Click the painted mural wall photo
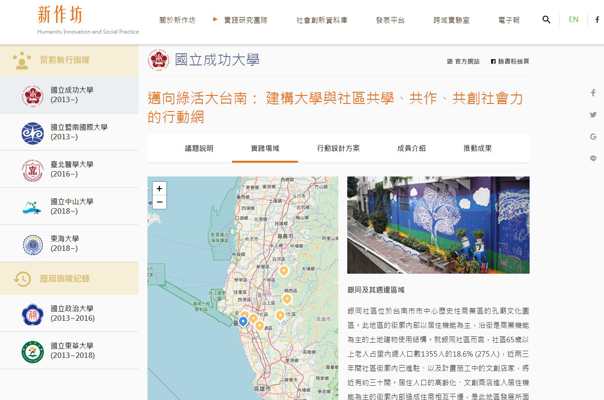 point(438,225)
